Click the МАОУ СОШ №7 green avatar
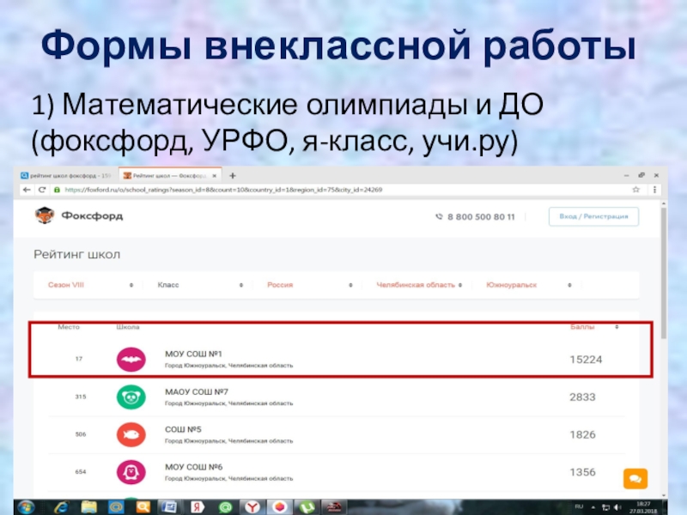This screenshot has height=515, width=687. 131,397
